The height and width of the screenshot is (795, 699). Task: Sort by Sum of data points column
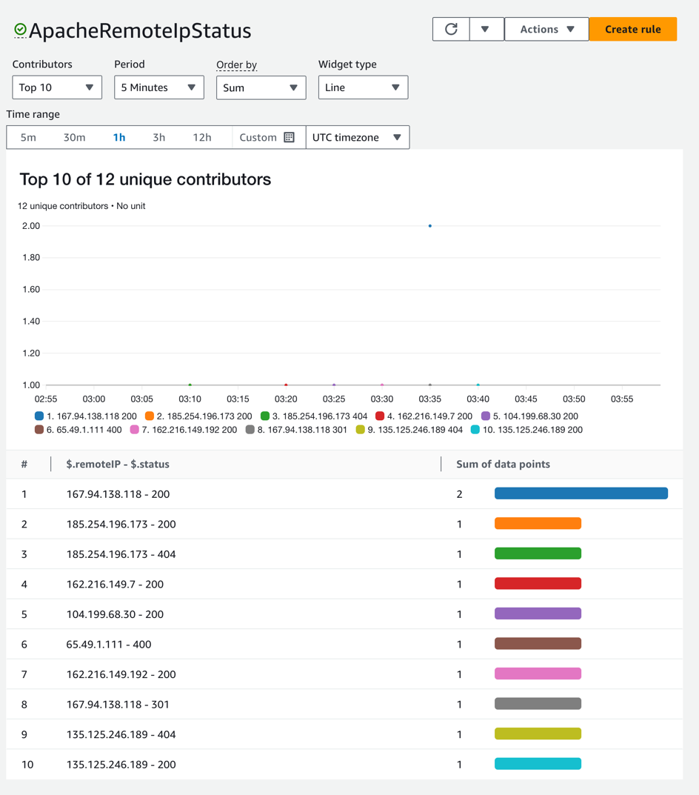(x=503, y=464)
